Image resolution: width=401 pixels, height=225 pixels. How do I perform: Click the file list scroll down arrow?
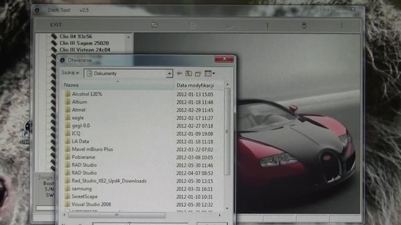pos(227,208)
